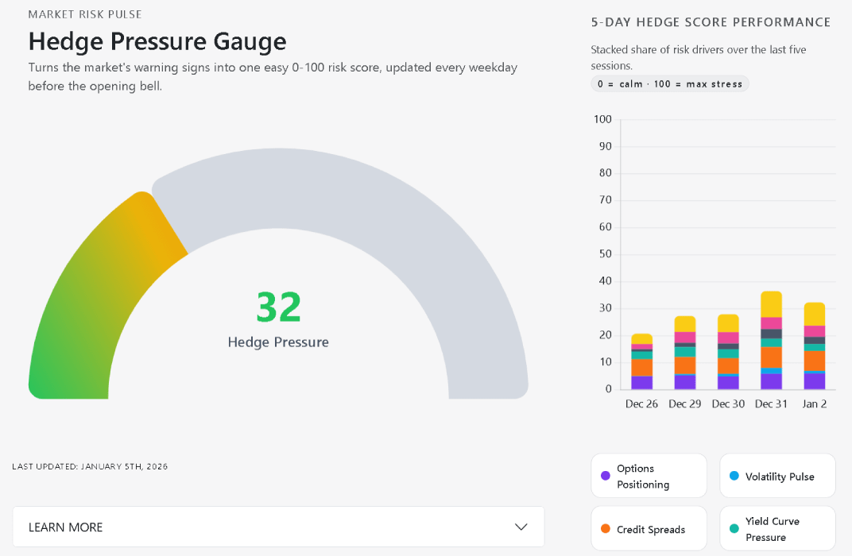Select the teal segment of Dec 30 bar

728,353
